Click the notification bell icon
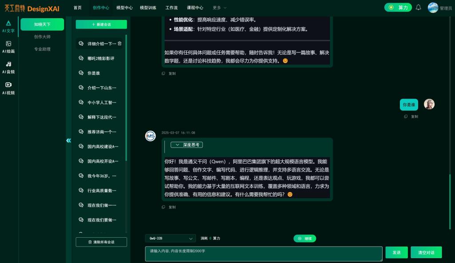 click(x=418, y=8)
